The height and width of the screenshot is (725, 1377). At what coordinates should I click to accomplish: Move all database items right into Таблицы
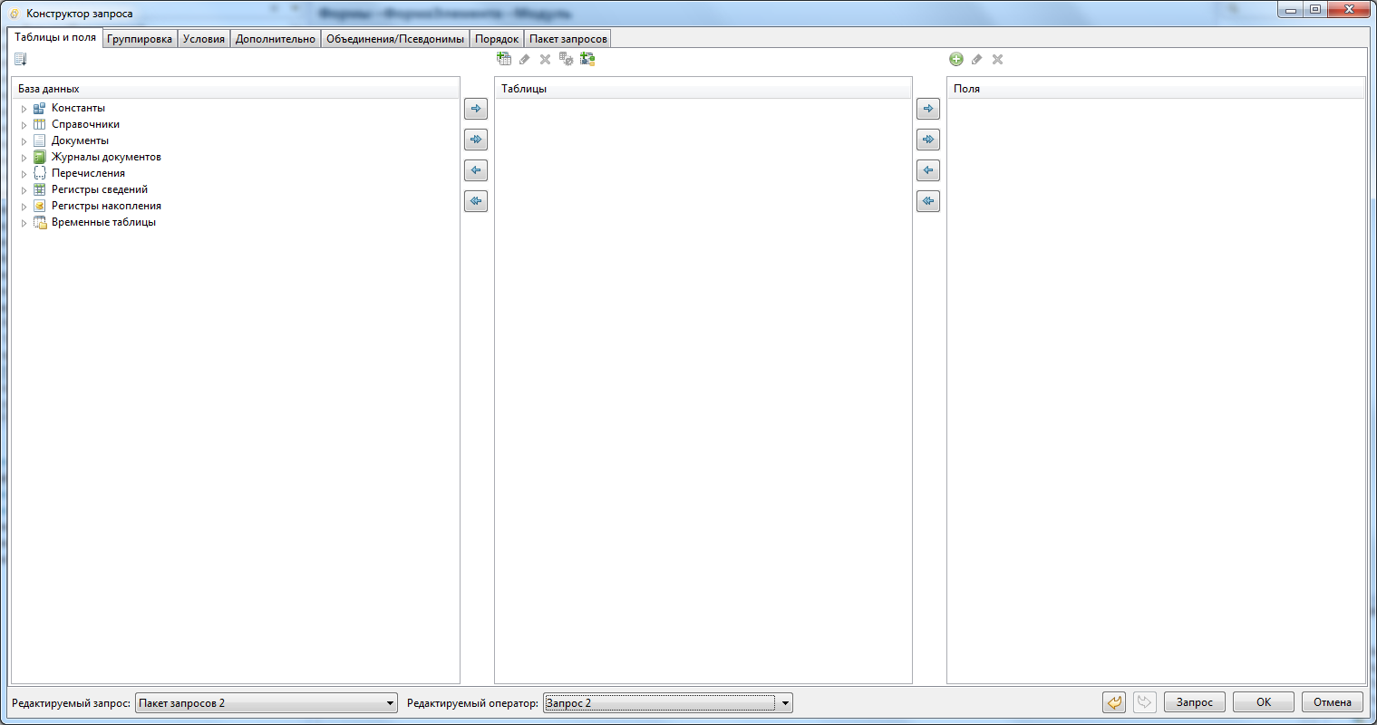tap(476, 140)
